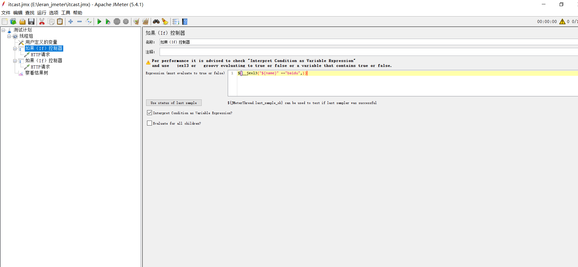Click the 00:00:00 elapsed time display
Image resolution: width=578 pixels, height=267 pixels.
coord(547,21)
